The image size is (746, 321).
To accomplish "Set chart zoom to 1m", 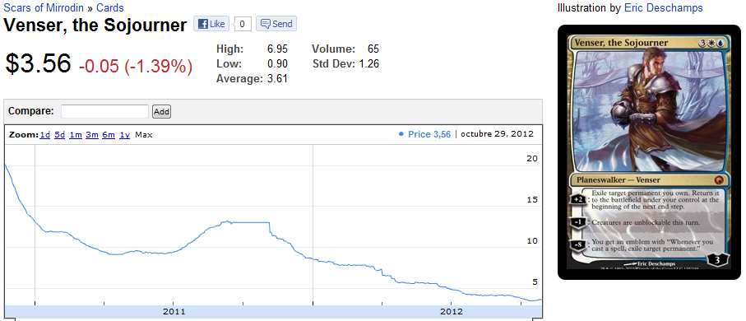I will click(76, 135).
